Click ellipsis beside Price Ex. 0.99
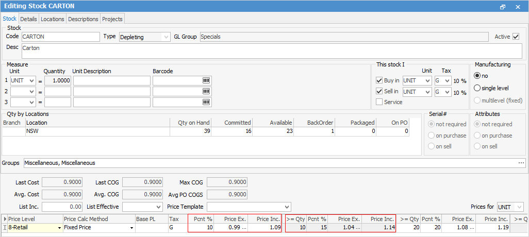Viewport: 529px width, 237px height. [244, 228]
